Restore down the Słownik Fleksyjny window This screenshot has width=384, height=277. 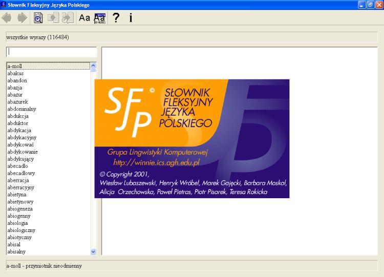371,5
